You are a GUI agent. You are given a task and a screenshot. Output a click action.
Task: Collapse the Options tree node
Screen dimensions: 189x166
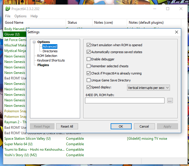click(x=34, y=42)
